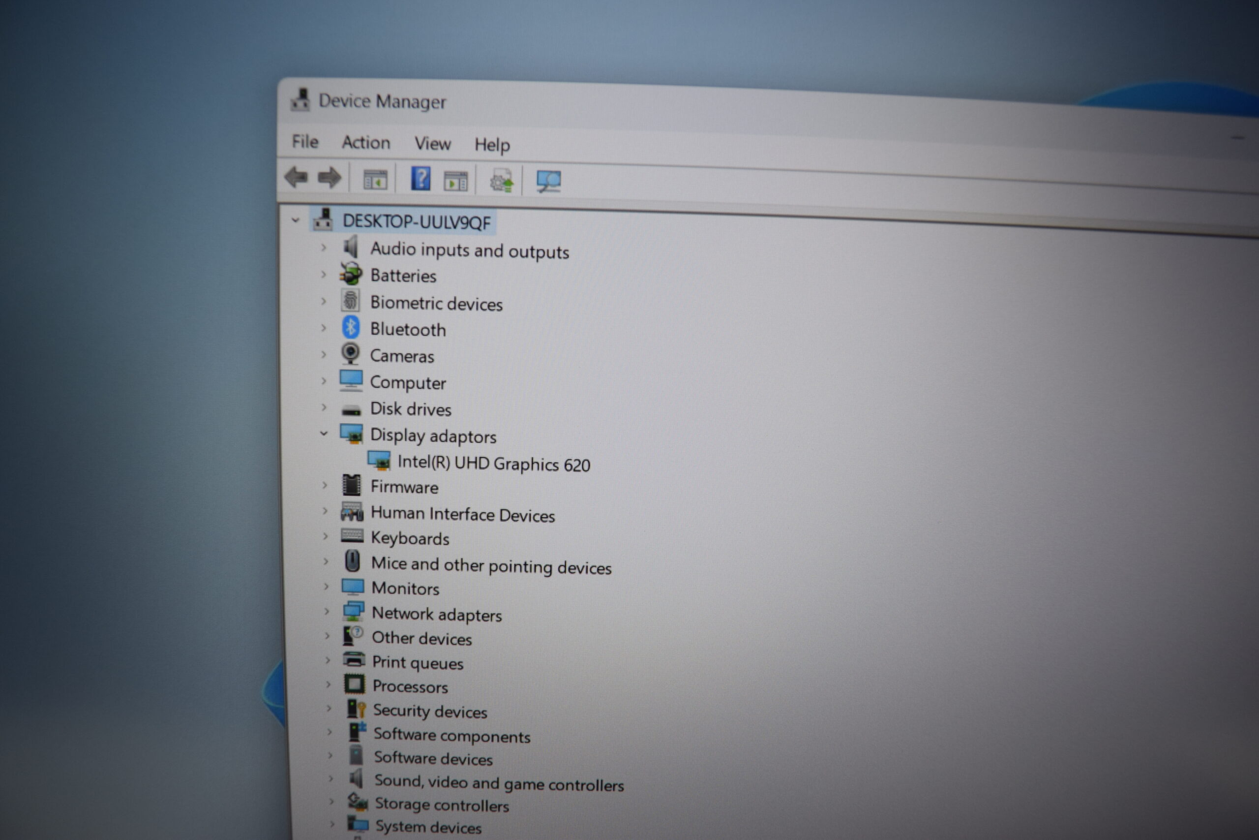Open the File menu
The image size is (1259, 840).
(305, 141)
